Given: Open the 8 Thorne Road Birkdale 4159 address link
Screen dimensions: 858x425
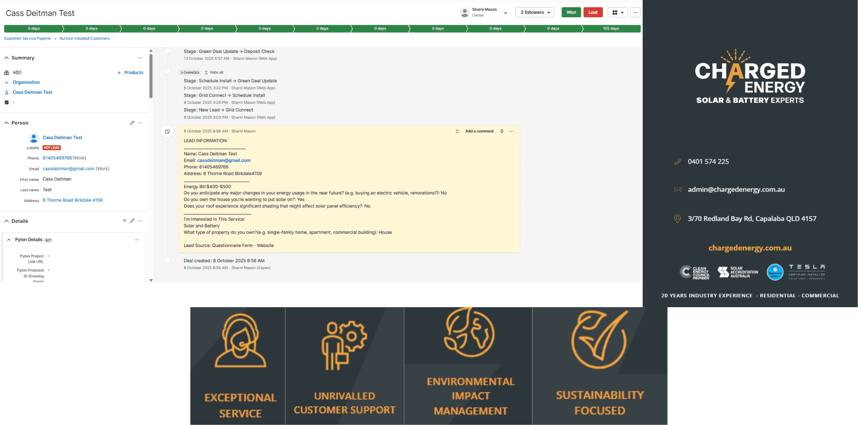Looking at the screenshot, I should pyautogui.click(x=73, y=200).
